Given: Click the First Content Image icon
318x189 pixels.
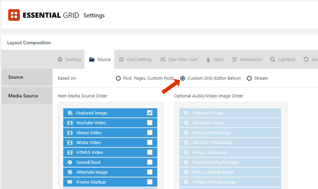Looking at the screenshot, I should point(186,133).
